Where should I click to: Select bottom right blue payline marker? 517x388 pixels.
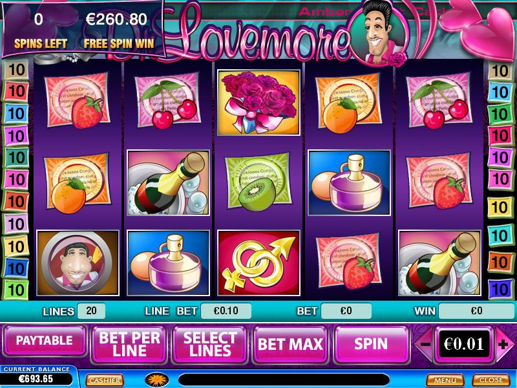tap(500, 289)
